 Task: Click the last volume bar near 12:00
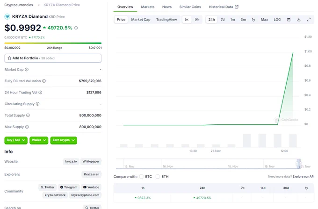pyautogui.click(x=293, y=140)
